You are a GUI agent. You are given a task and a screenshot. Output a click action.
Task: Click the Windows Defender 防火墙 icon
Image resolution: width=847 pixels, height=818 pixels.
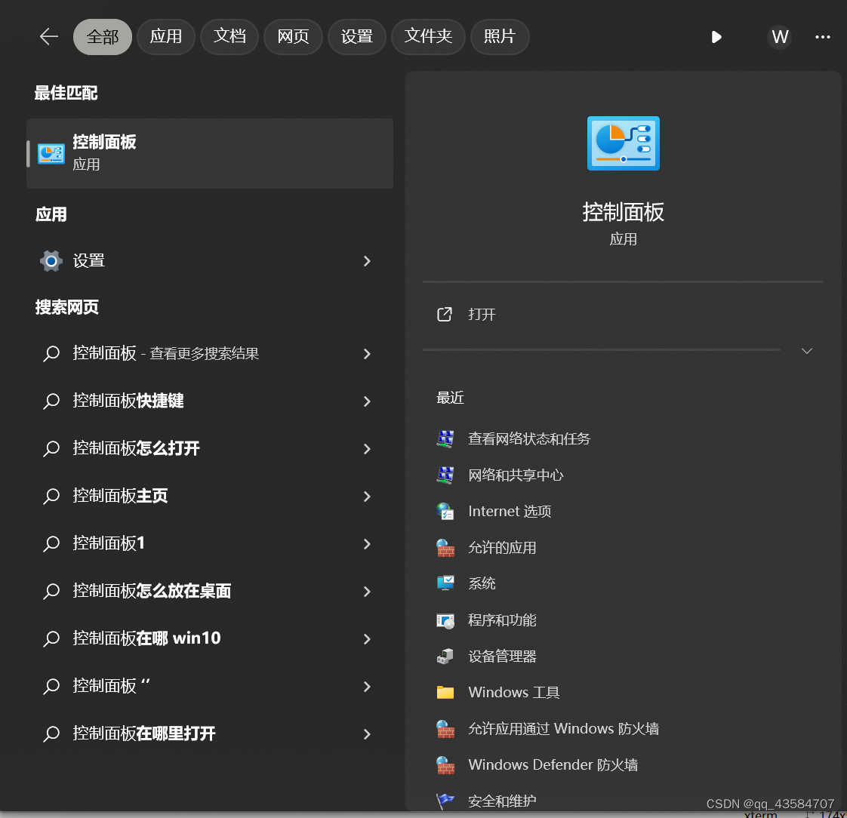point(445,764)
